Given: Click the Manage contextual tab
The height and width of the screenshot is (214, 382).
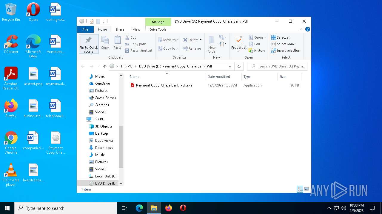Looking at the screenshot, I should pos(158,22).
